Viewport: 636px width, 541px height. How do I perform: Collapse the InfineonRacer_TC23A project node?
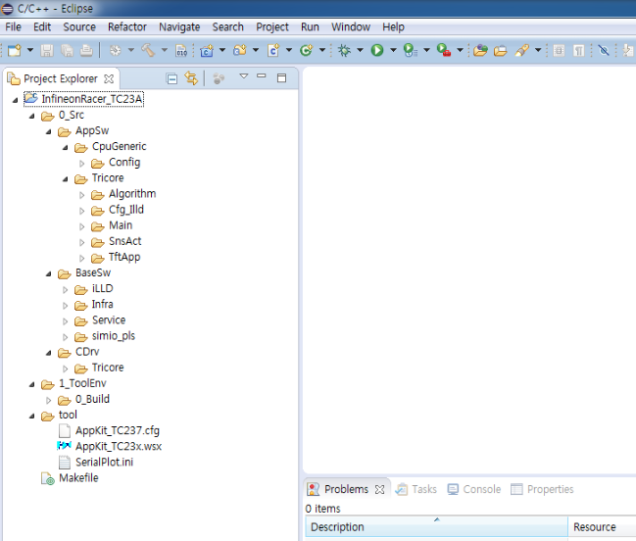click(15, 100)
